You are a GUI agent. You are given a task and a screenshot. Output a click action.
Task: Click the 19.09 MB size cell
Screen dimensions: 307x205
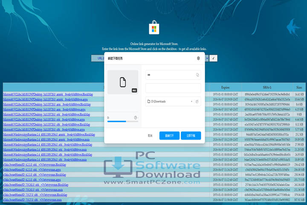click(299, 140)
